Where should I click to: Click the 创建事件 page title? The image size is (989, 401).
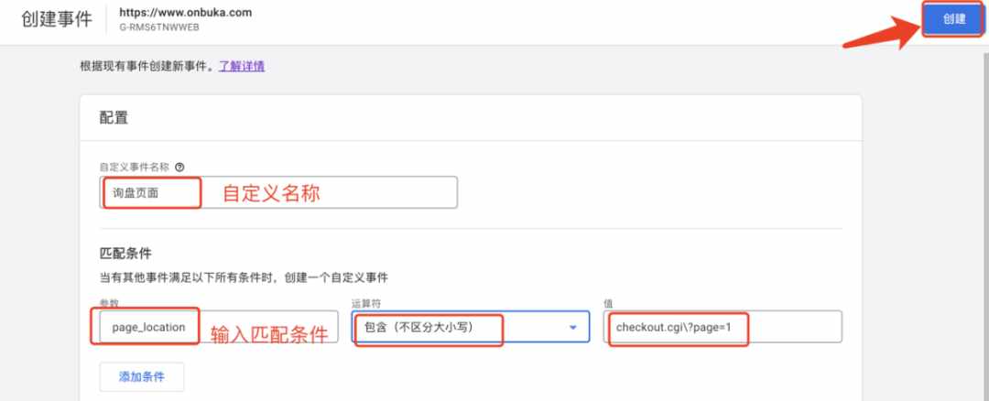[57, 19]
